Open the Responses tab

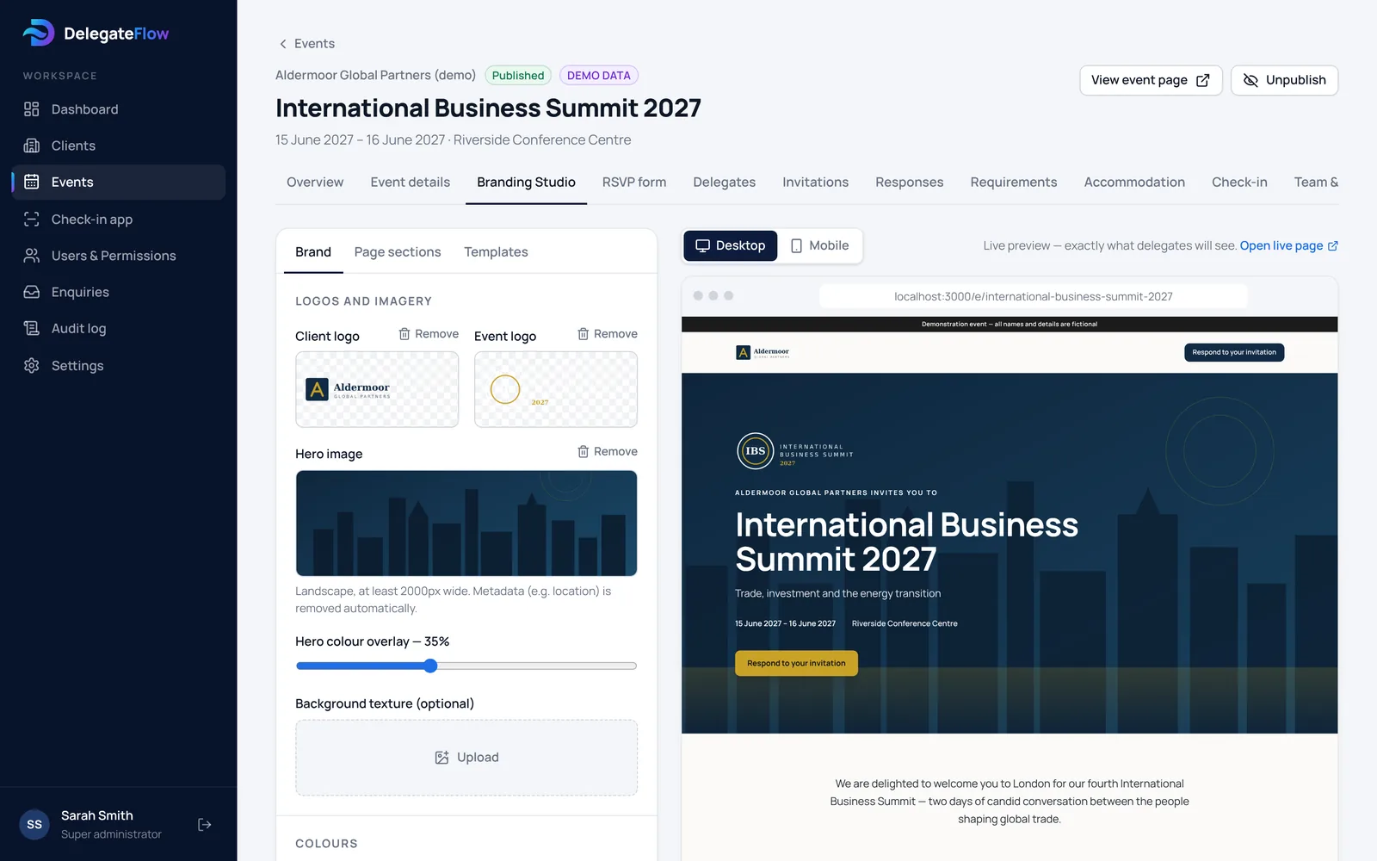(x=910, y=183)
